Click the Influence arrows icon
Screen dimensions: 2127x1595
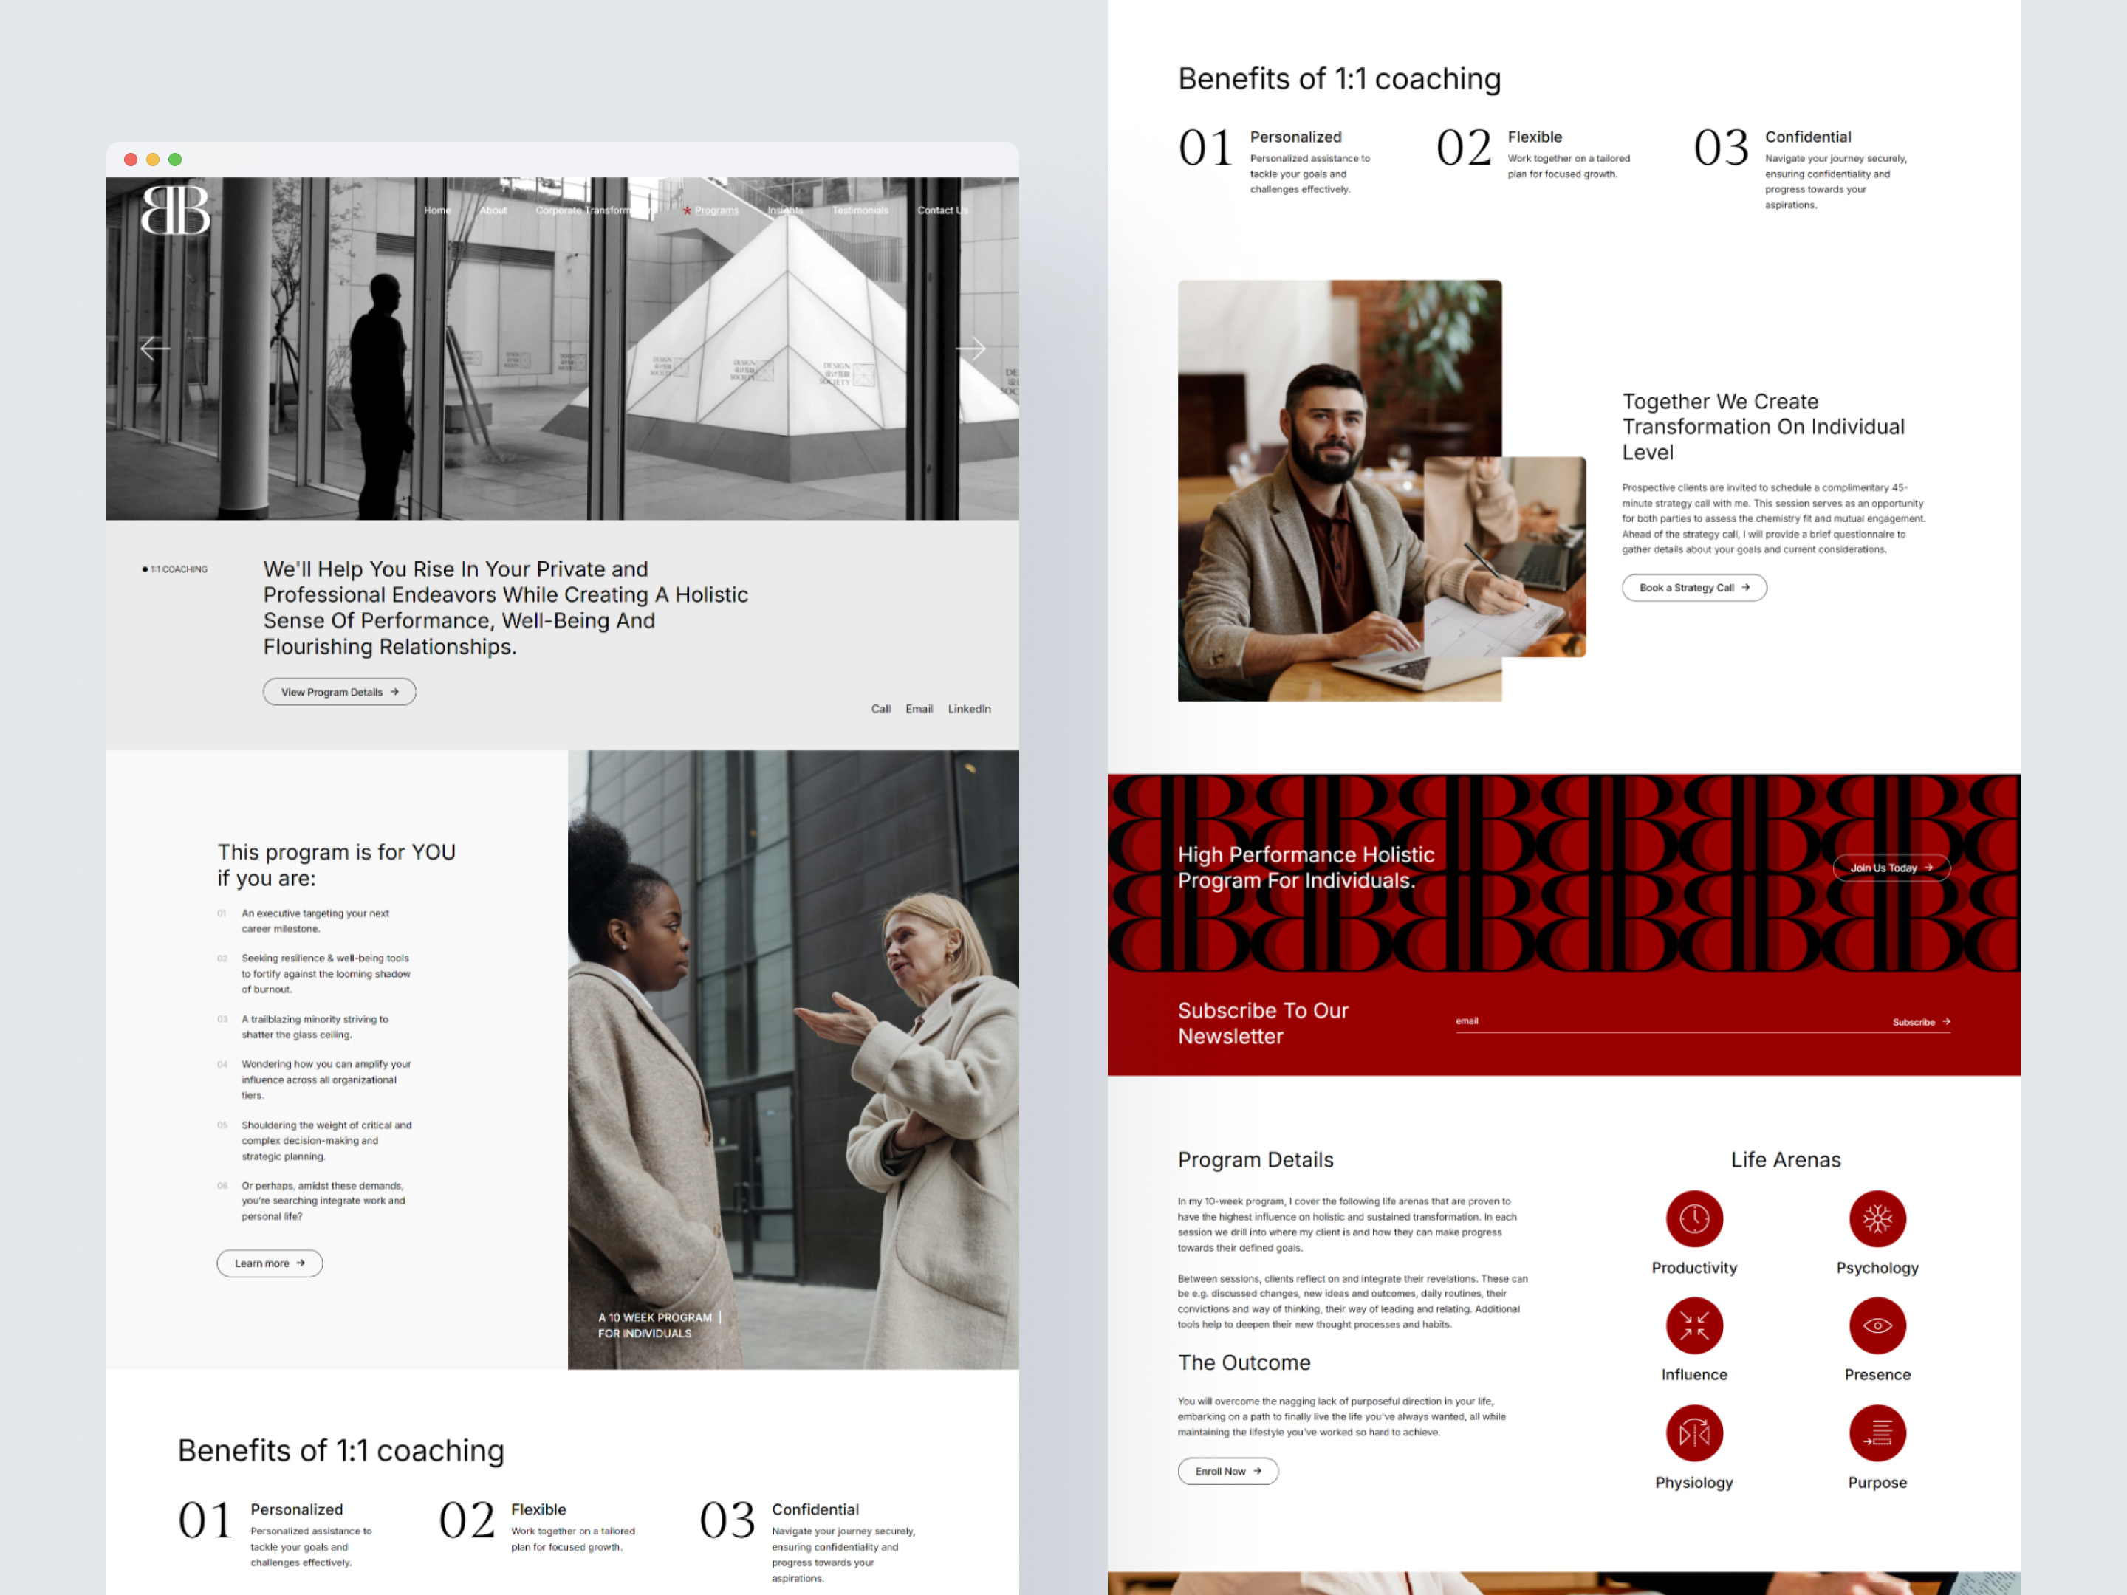coord(1694,1325)
